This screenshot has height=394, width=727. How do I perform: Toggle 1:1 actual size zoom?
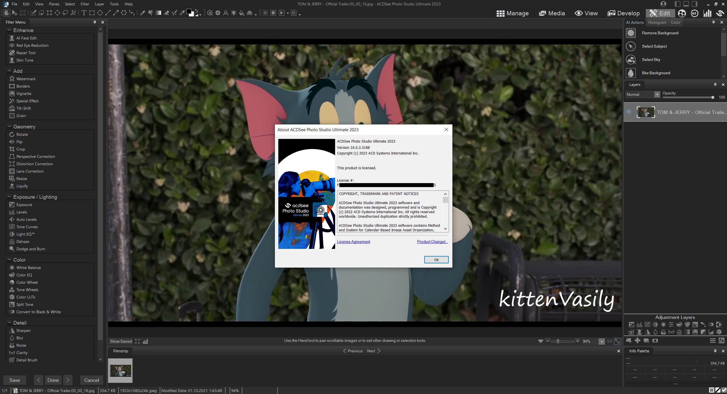pos(609,341)
